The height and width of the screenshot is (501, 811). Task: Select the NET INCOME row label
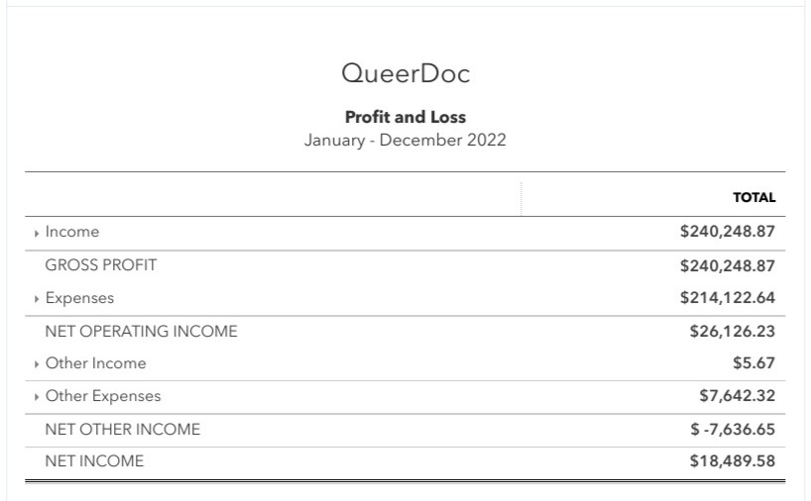(x=94, y=461)
